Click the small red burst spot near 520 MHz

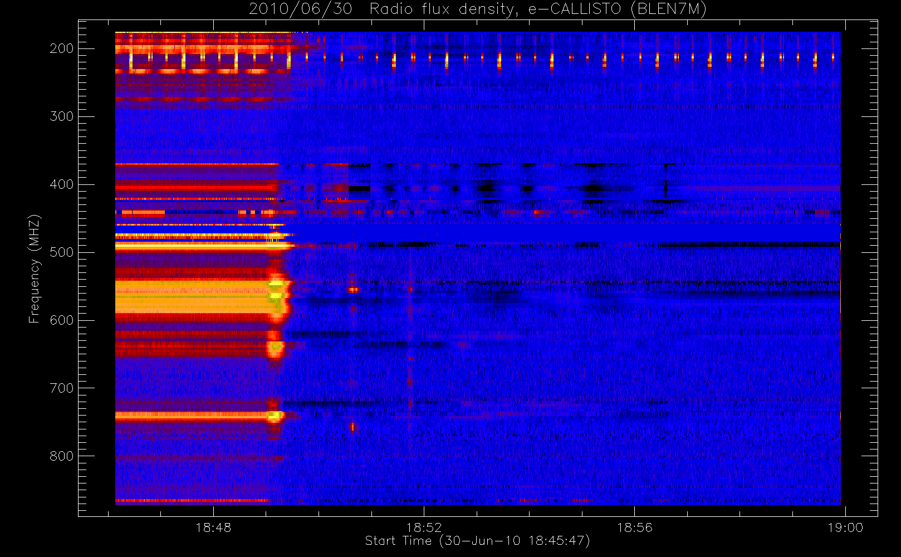(353, 290)
